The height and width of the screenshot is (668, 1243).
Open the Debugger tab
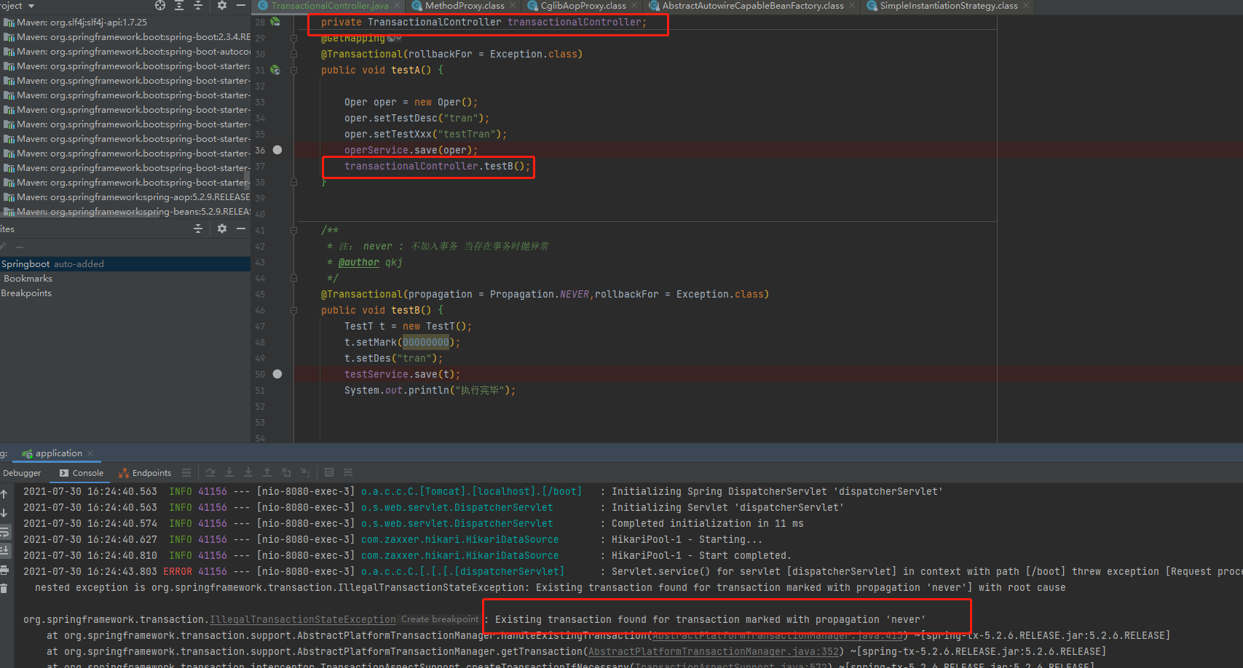pos(22,473)
